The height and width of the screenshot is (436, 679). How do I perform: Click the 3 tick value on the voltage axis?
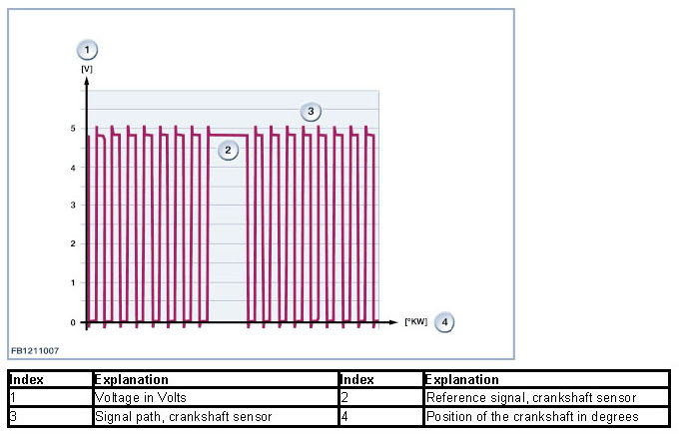[x=73, y=206]
